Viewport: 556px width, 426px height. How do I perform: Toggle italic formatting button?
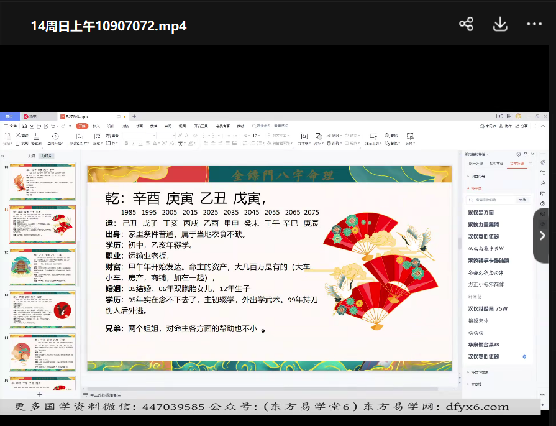(134, 143)
